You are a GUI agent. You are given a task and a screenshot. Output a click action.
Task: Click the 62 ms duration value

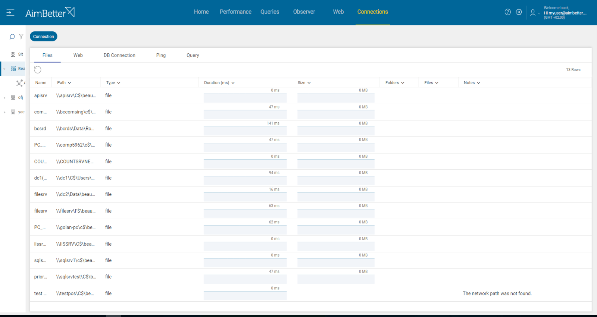click(x=274, y=222)
